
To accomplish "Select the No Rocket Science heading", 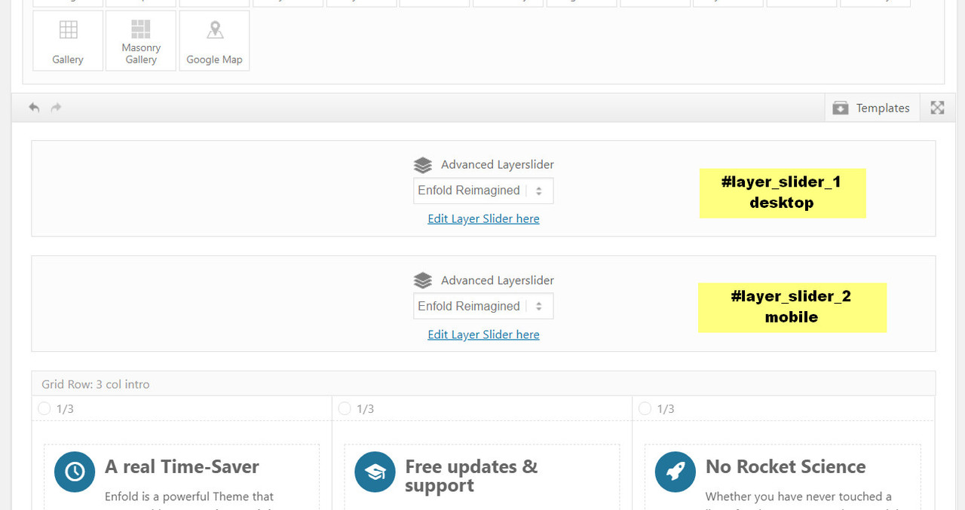I will [x=786, y=467].
